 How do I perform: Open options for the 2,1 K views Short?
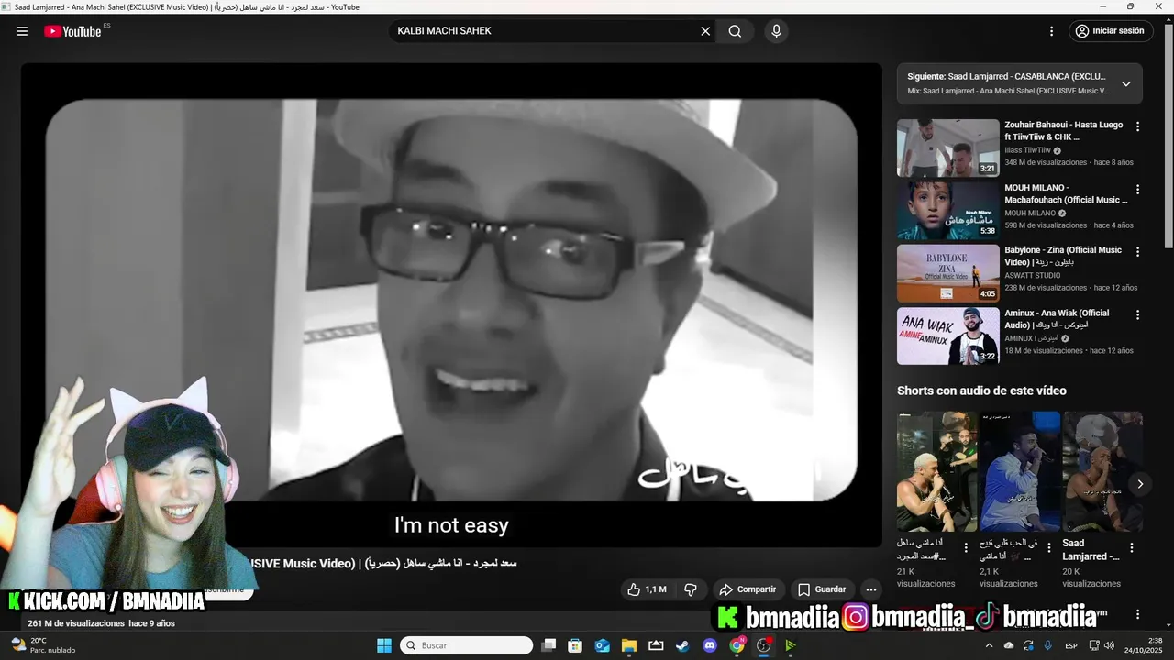(1049, 548)
